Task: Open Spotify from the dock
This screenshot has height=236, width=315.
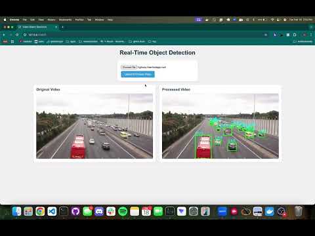Action: click(123, 211)
